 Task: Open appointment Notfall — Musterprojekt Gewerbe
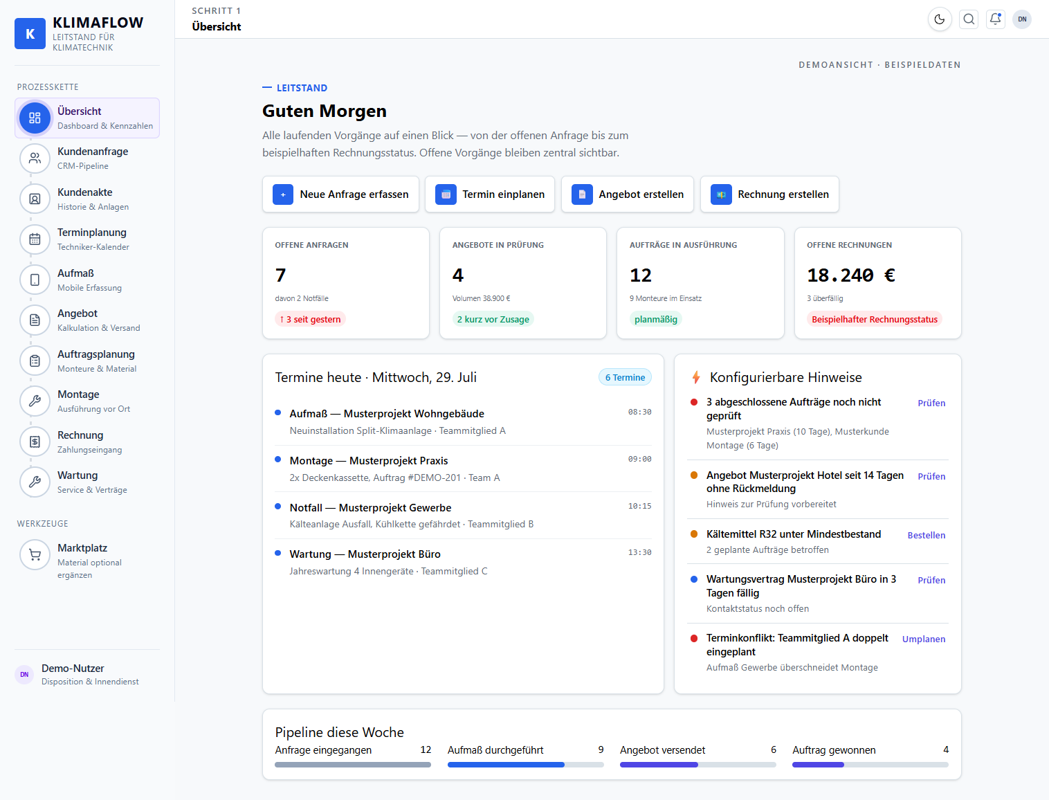point(463,516)
